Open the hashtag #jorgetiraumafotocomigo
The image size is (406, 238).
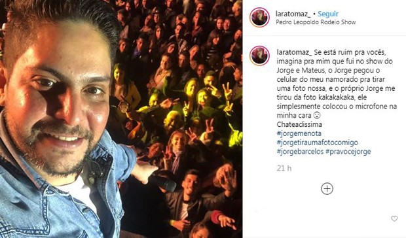point(318,143)
